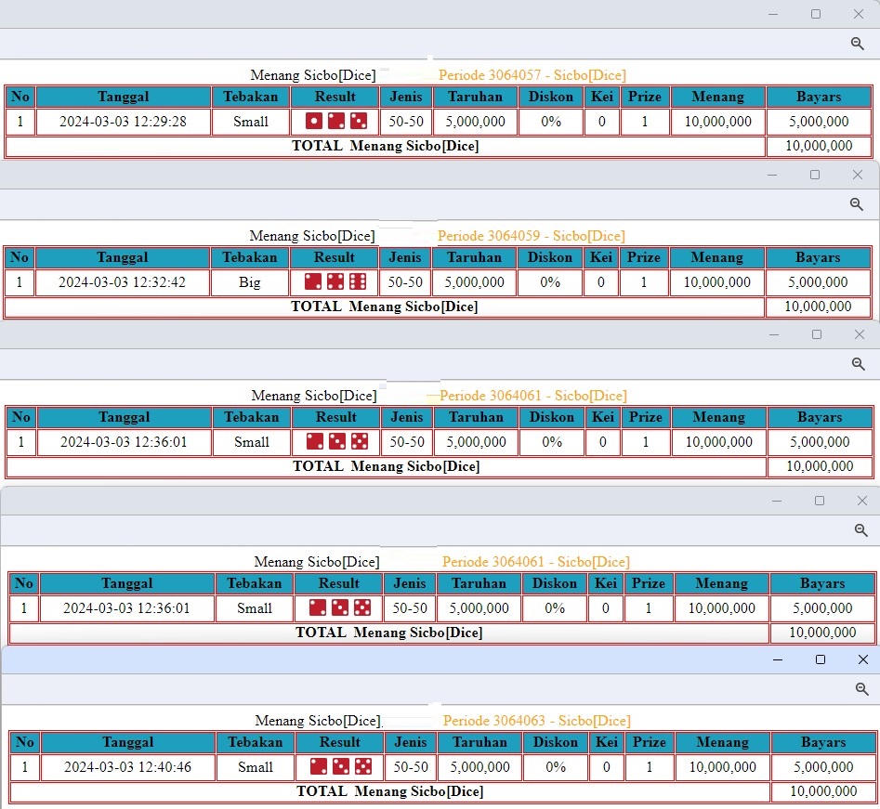This screenshot has height=809, width=880.
Task: Maximize the Periode 3064063 window
Action: 820,659
